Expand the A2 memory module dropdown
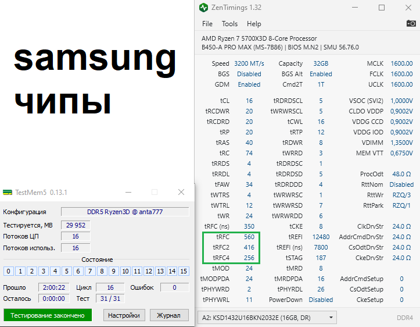 (x=267, y=318)
